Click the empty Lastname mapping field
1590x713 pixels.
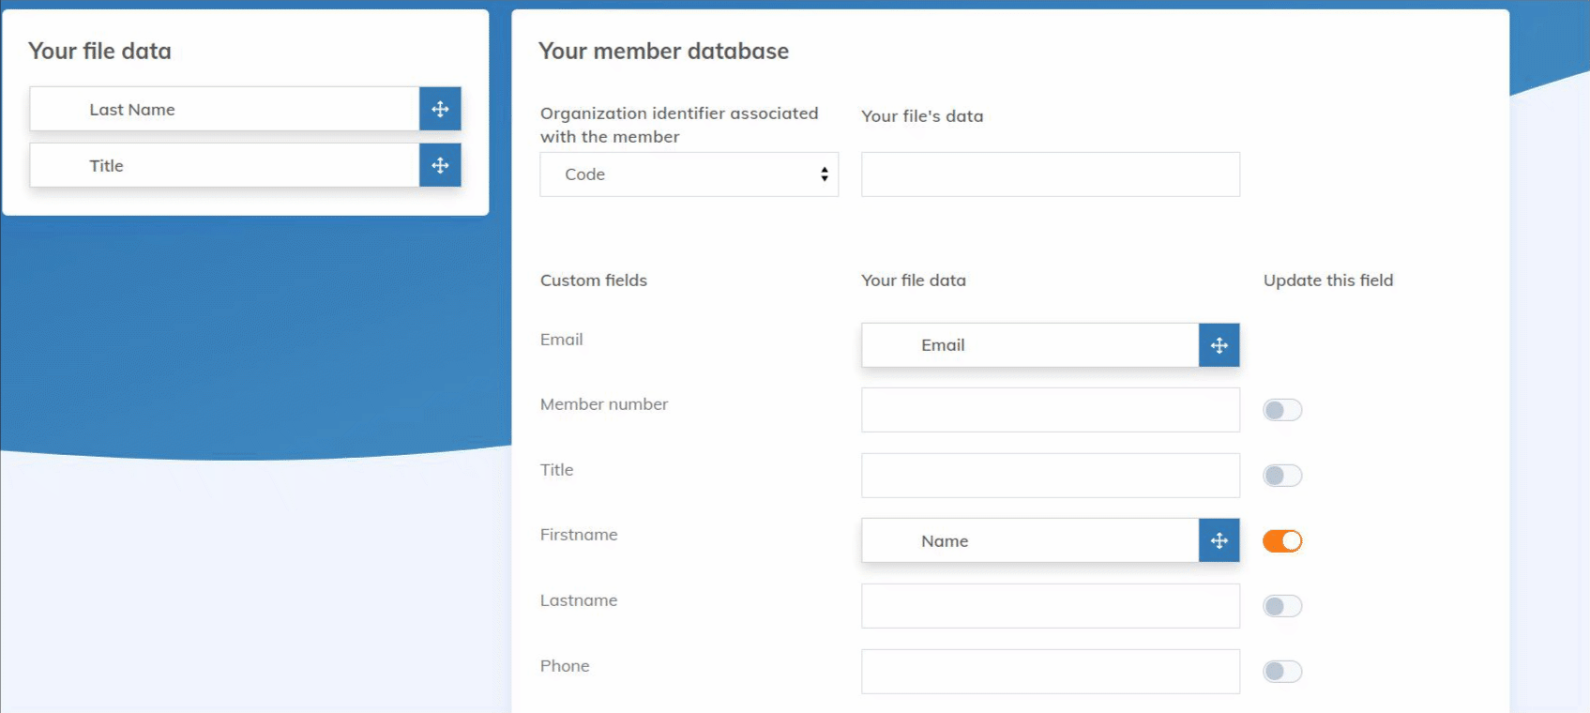(x=1050, y=606)
